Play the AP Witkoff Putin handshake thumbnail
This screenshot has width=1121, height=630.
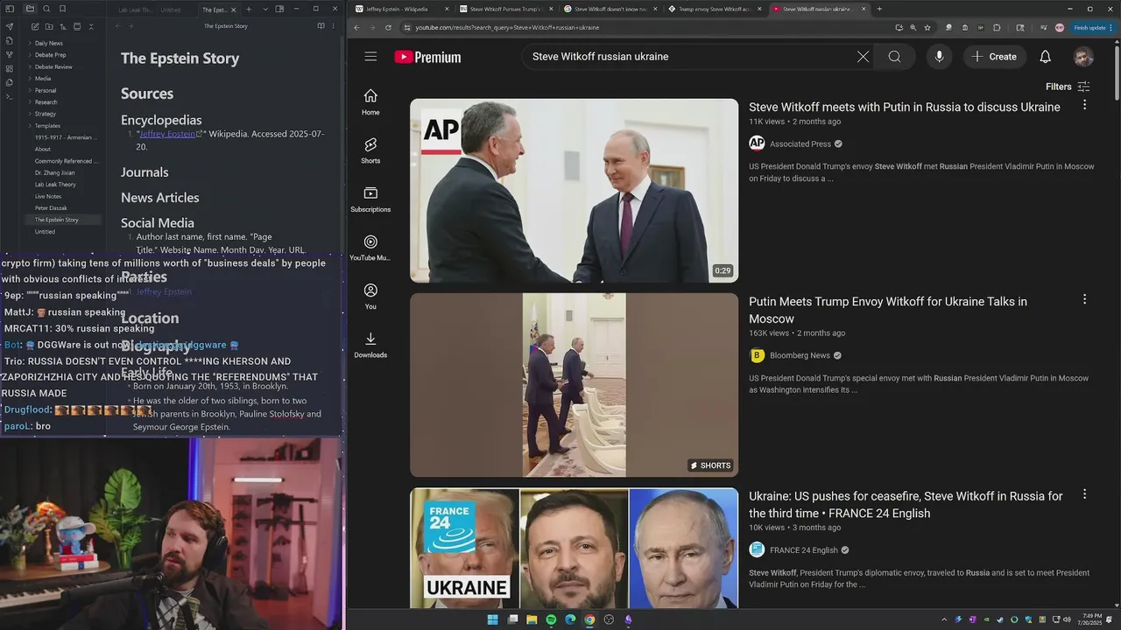(x=575, y=191)
